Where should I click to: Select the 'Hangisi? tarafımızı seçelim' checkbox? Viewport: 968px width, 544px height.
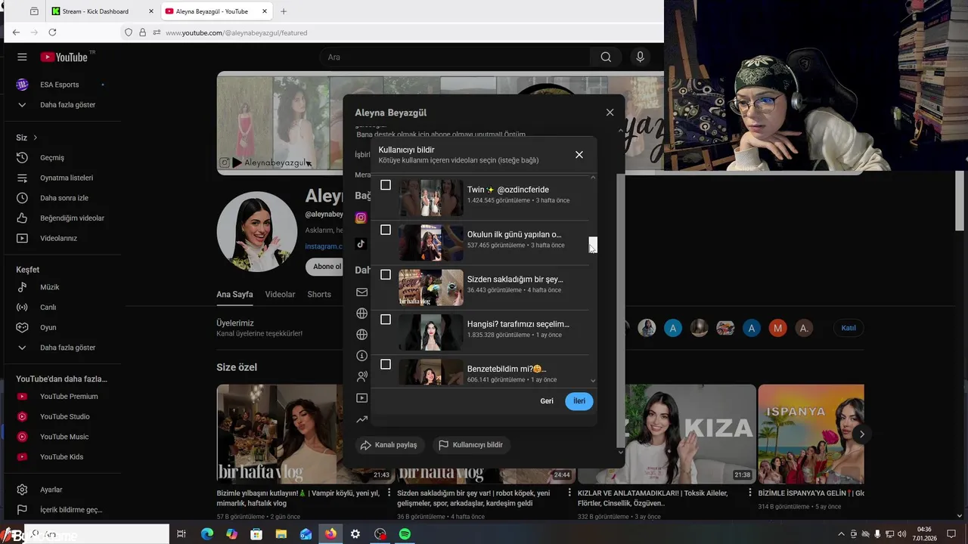[386, 320]
